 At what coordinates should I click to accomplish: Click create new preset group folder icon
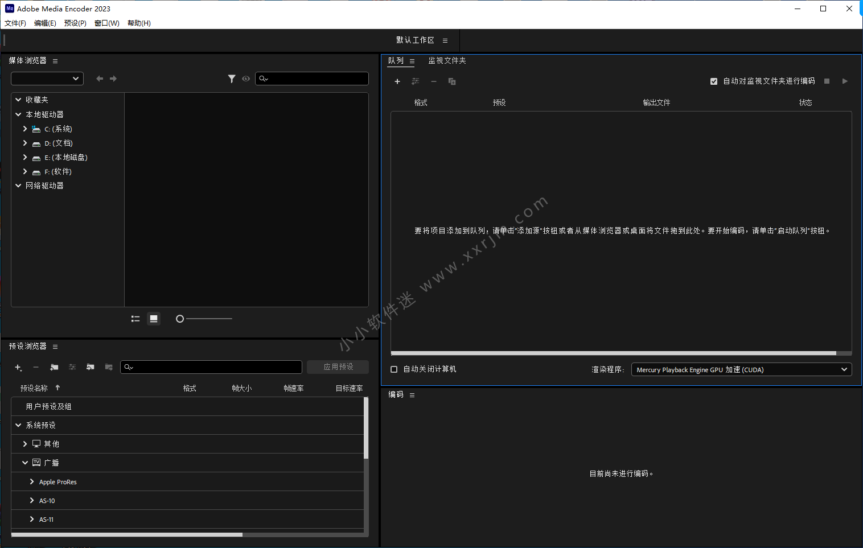click(54, 368)
